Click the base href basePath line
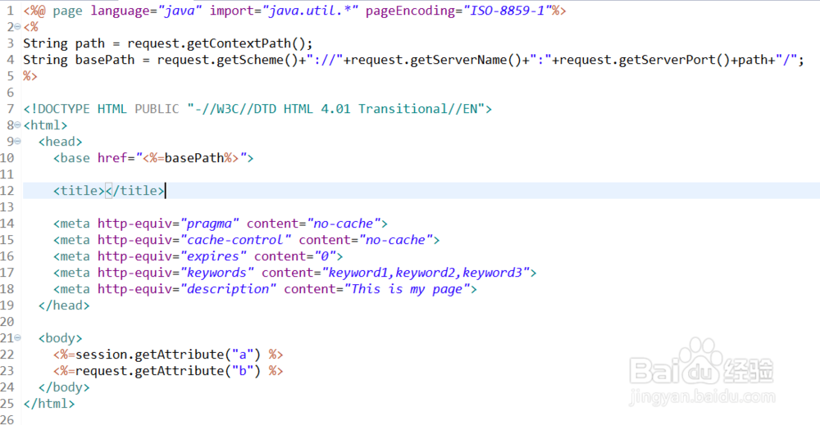The image size is (820, 425). click(153, 158)
